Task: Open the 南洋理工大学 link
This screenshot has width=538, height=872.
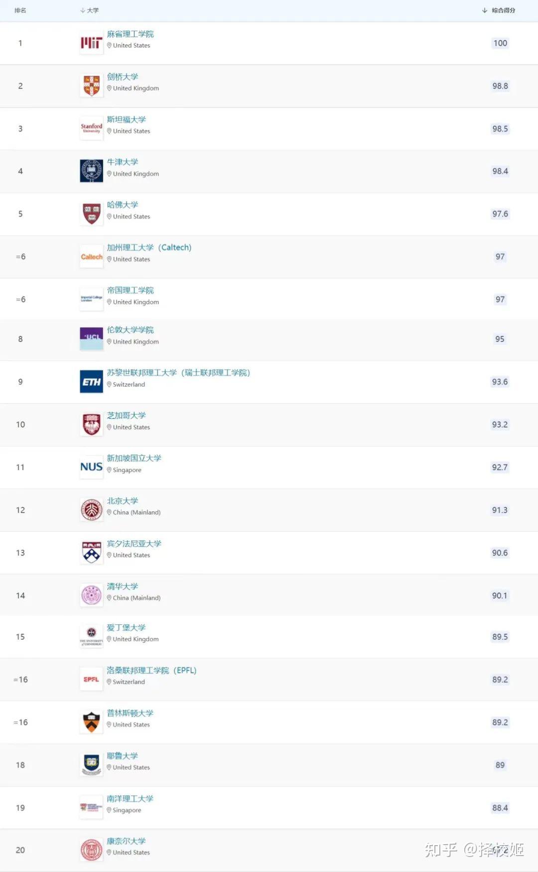Action: point(130,798)
